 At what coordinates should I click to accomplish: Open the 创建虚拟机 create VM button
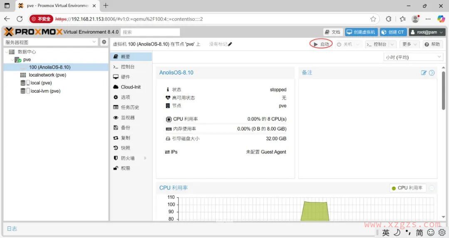361,32
